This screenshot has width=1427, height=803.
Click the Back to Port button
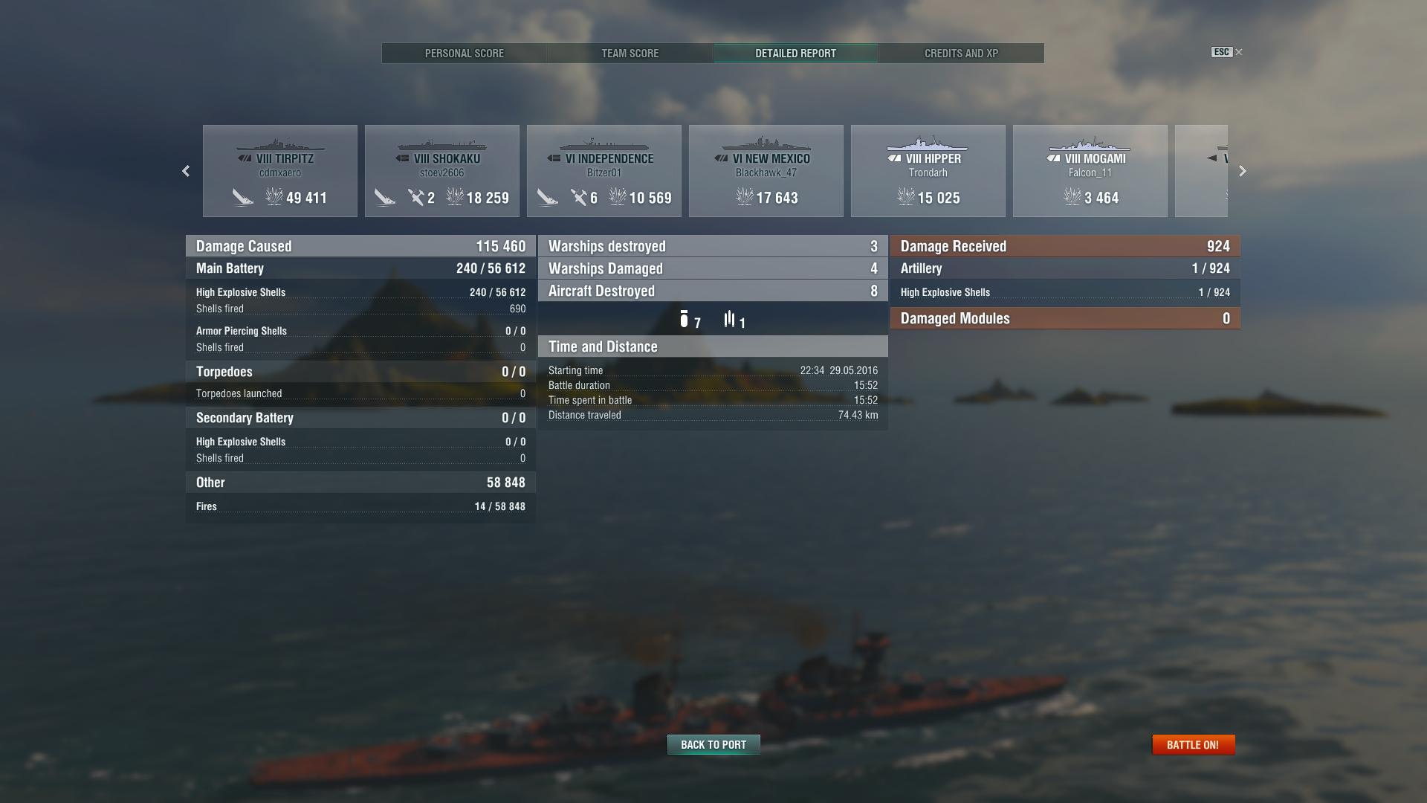point(713,744)
